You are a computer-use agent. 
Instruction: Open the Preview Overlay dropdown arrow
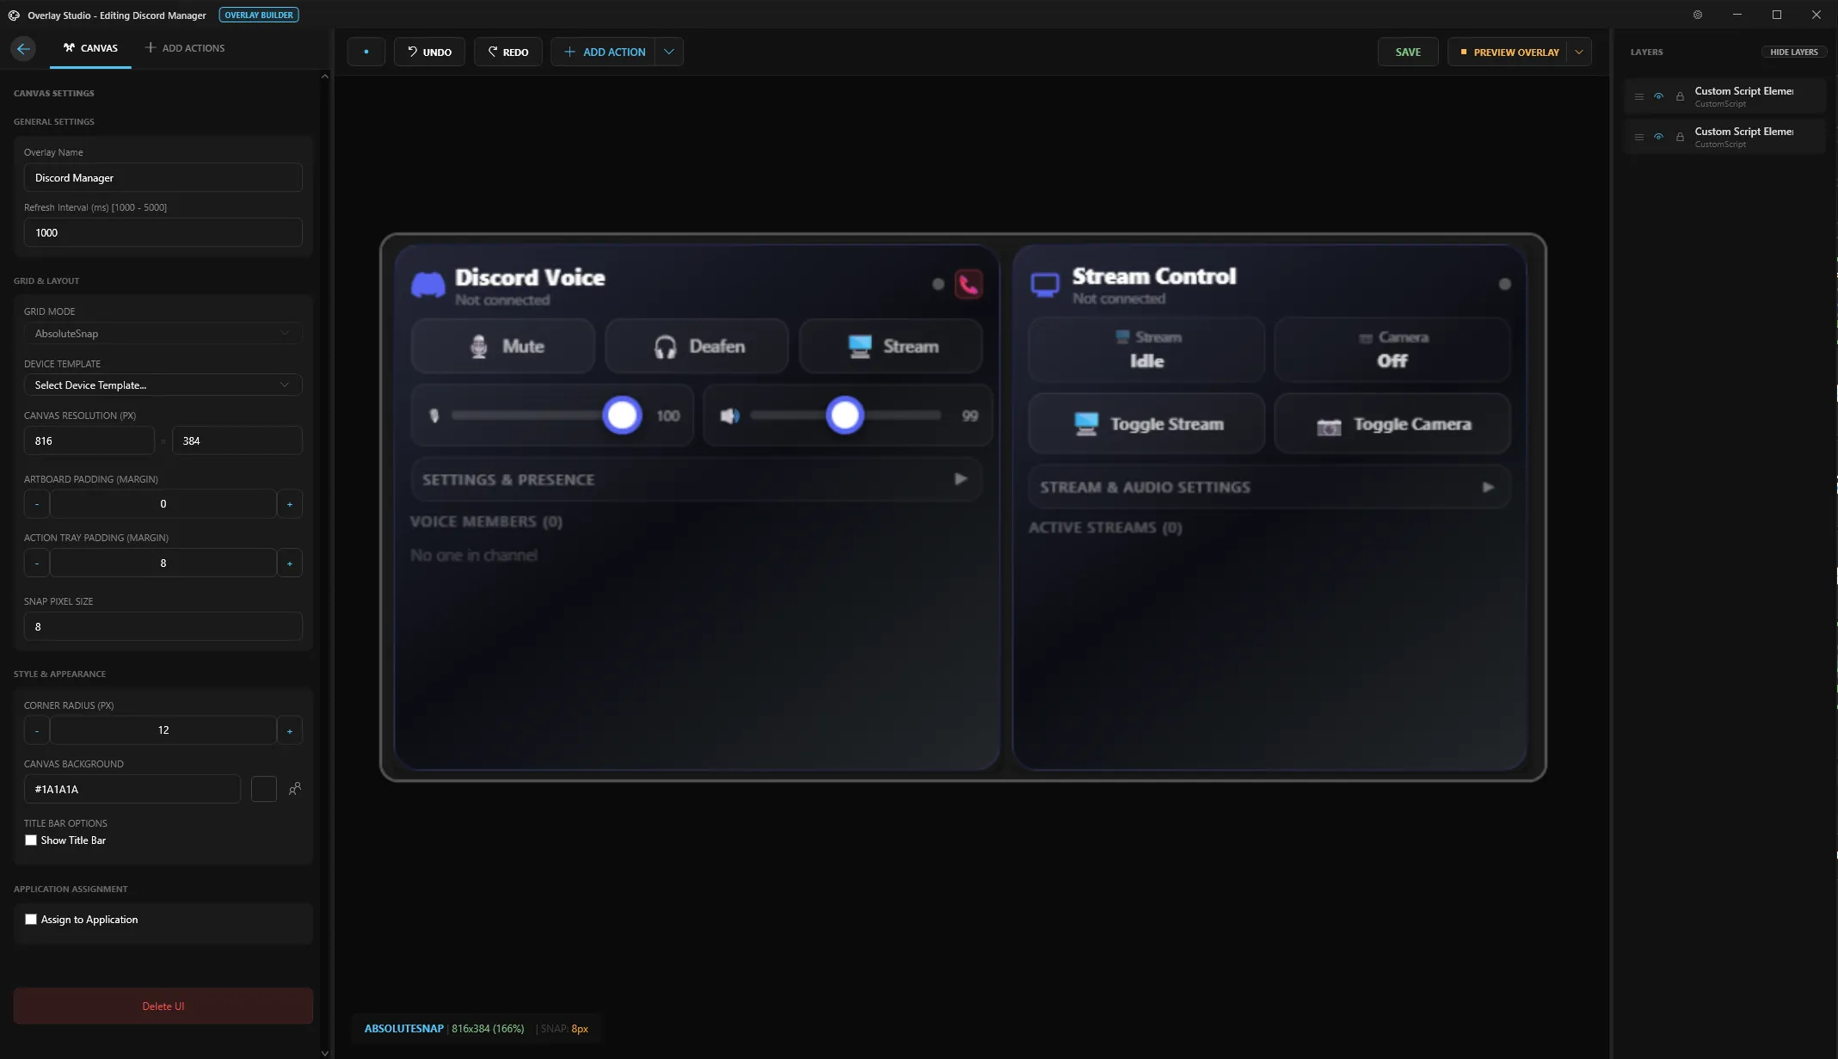click(x=1579, y=52)
